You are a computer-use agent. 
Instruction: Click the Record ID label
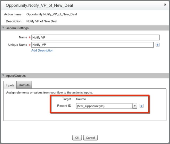coord(64,106)
